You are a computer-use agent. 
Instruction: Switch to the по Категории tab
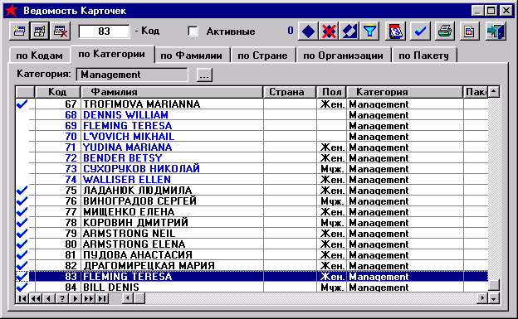pyautogui.click(x=112, y=54)
